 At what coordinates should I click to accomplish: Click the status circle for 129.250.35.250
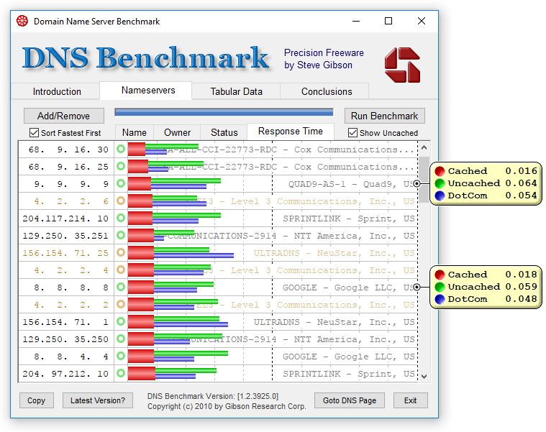coord(121,339)
